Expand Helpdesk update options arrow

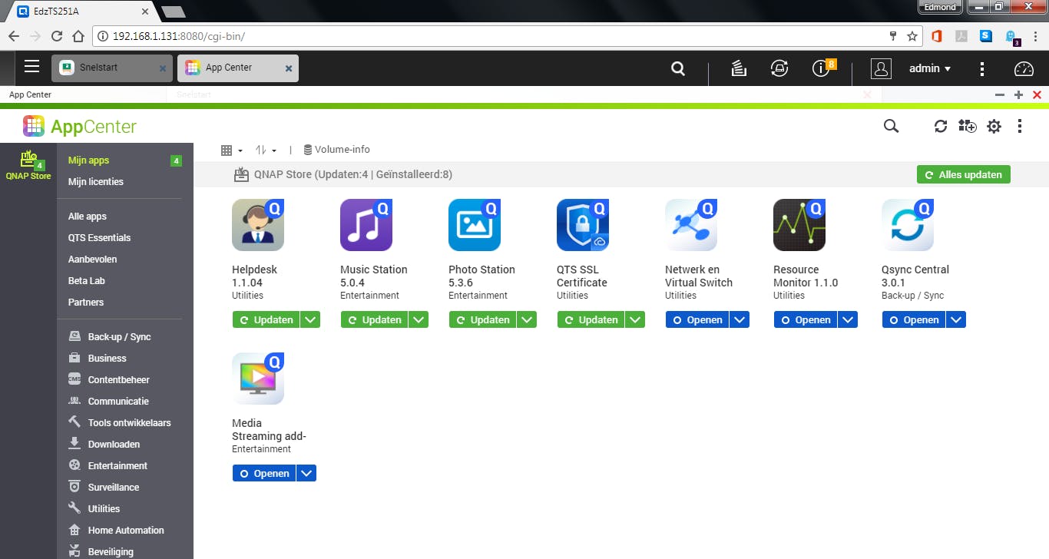pyautogui.click(x=310, y=320)
